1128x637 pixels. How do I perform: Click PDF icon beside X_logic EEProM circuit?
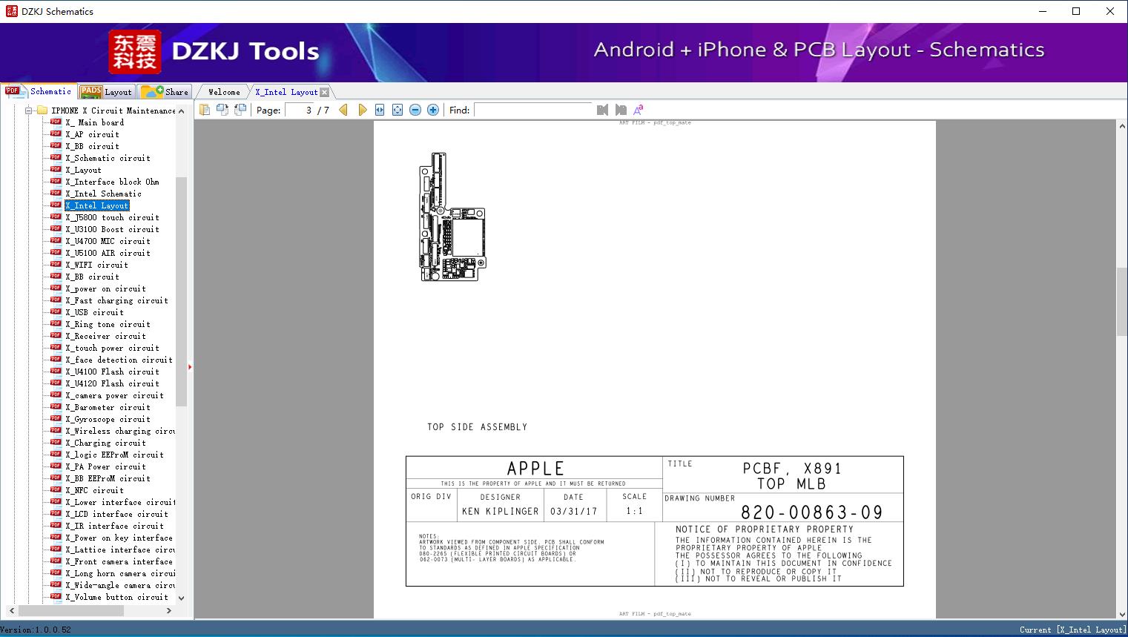56,454
